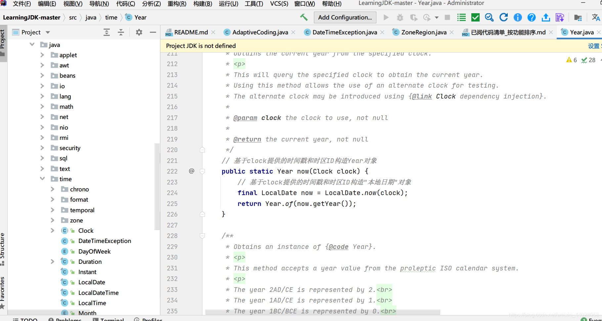Screen dimensions: 602x321
Task: Open the Project view dropdown
Action: pyautogui.click(x=48, y=32)
